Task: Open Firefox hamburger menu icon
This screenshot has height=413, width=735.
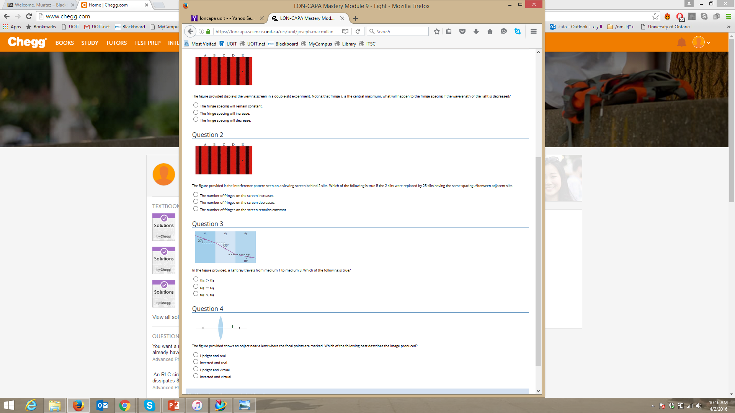Action: 533,32
